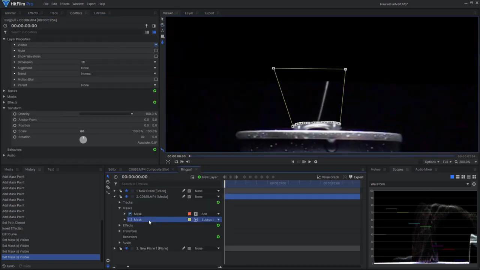Image resolution: width=480 pixels, height=270 pixels.
Task: Enable the Show Waveform checkbox
Action: pyautogui.click(x=156, y=56)
